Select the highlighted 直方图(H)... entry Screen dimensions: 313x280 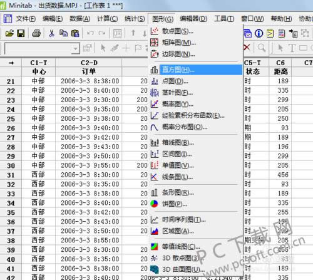point(196,70)
